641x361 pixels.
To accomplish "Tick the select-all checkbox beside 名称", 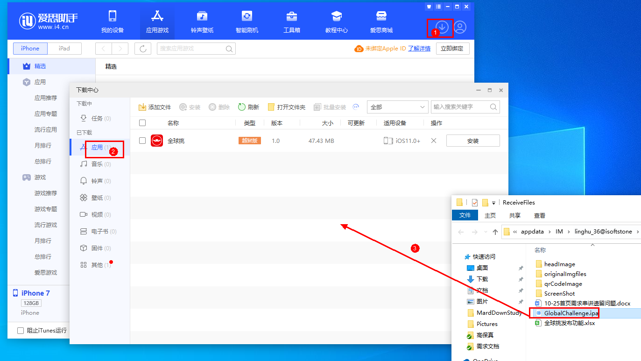I will tap(142, 123).
